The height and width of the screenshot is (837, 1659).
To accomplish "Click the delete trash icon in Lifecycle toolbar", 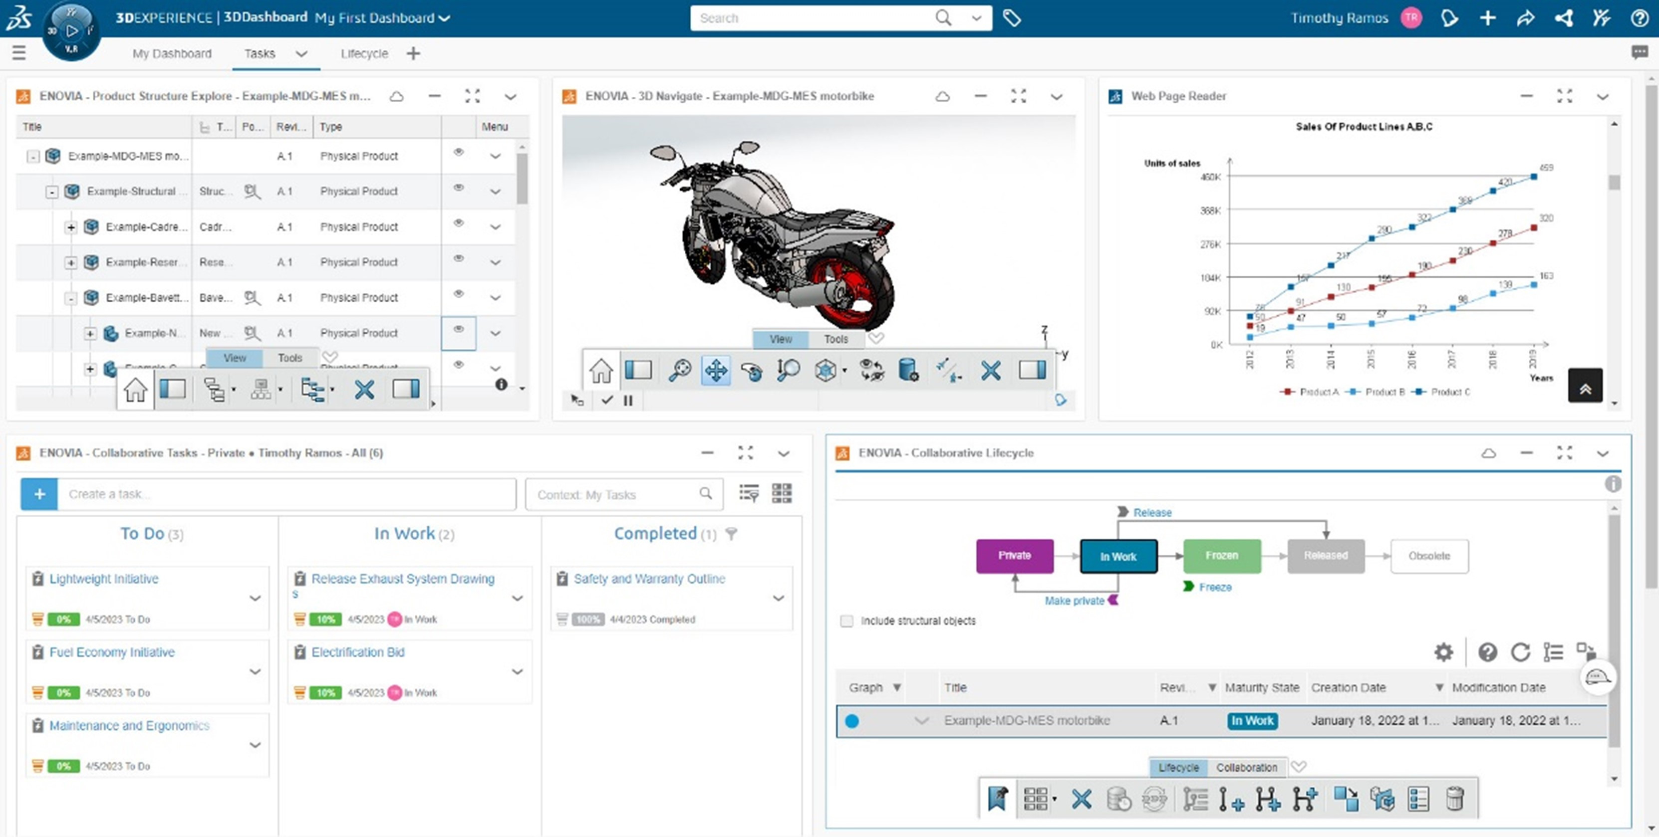I will 1454,799.
